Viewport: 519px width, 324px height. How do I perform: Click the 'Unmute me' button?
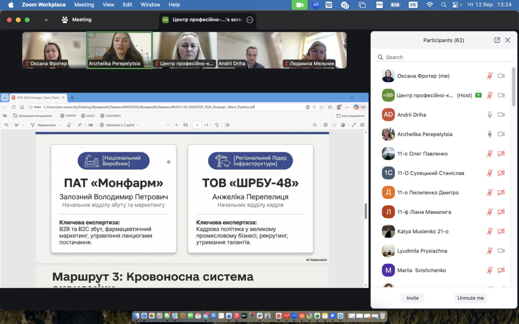click(471, 298)
